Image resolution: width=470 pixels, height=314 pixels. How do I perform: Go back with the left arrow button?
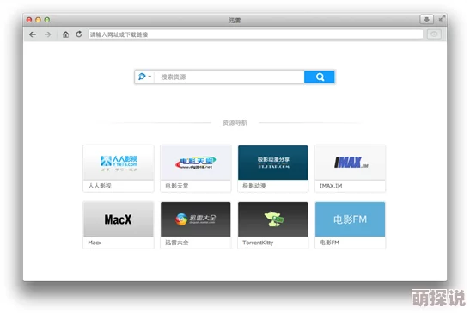point(33,34)
